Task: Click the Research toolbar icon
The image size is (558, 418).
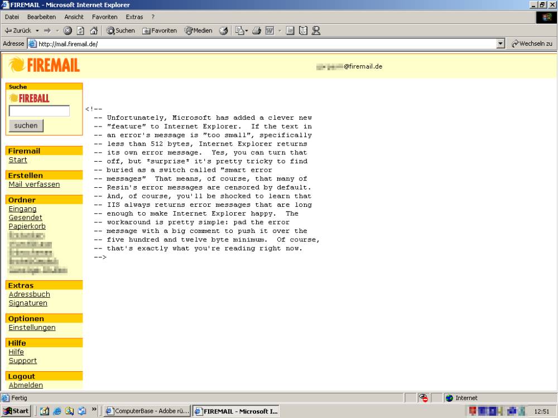Action: (x=303, y=31)
